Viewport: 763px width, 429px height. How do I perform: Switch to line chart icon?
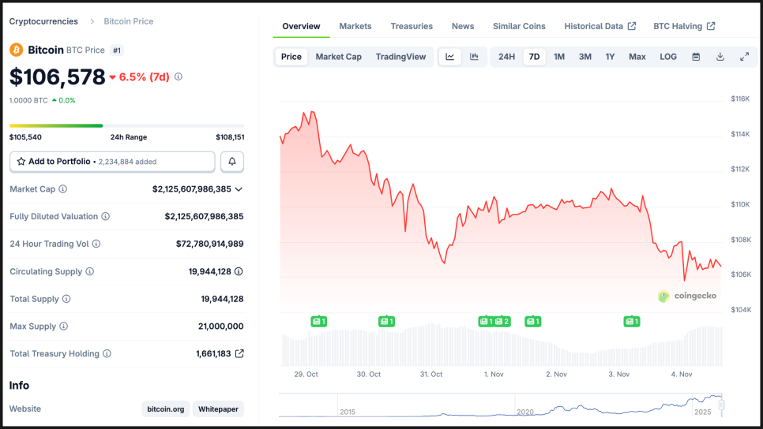click(450, 57)
